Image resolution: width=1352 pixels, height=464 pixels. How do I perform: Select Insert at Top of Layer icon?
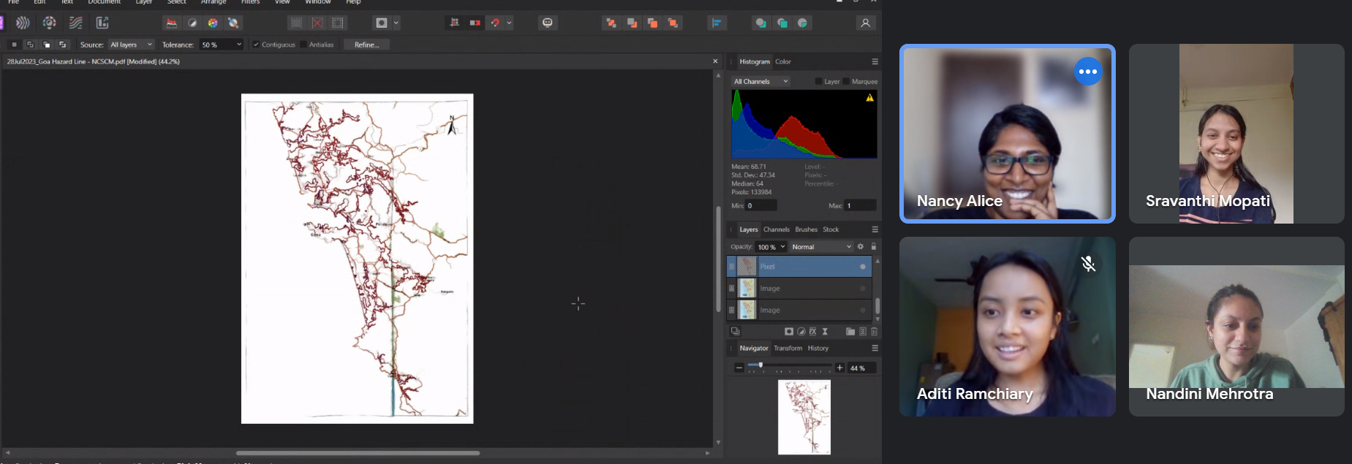[x=782, y=23]
